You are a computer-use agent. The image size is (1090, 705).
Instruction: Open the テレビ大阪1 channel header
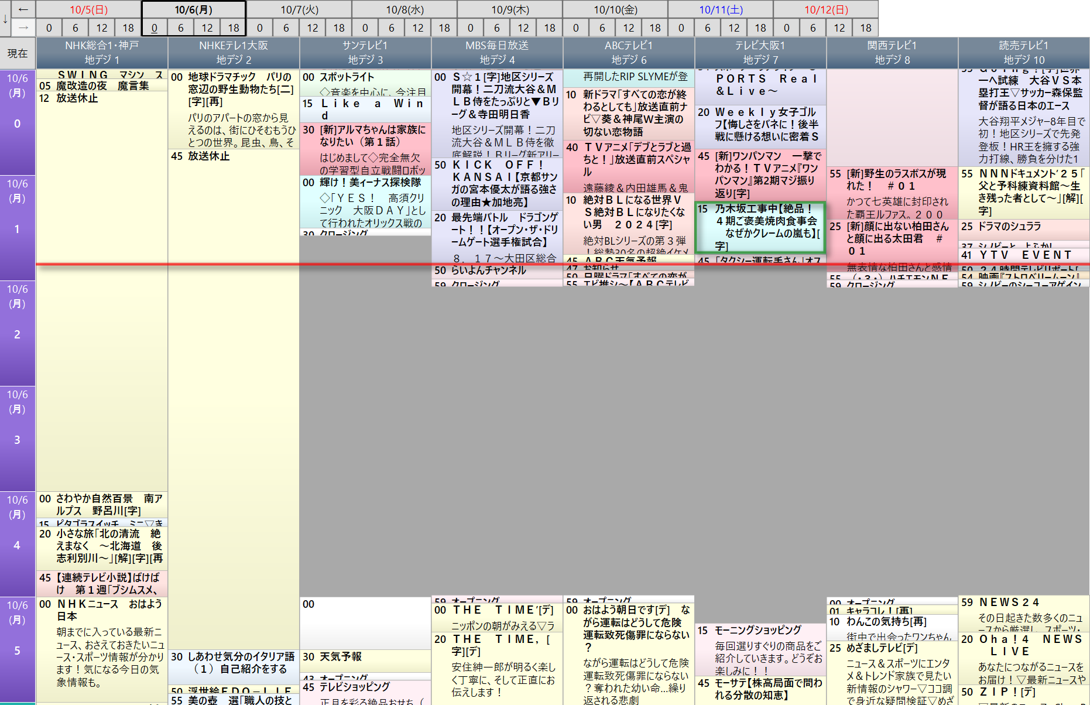[x=760, y=53]
